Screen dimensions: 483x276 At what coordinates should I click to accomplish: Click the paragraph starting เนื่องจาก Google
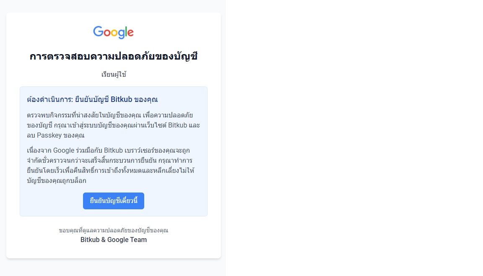109,165
